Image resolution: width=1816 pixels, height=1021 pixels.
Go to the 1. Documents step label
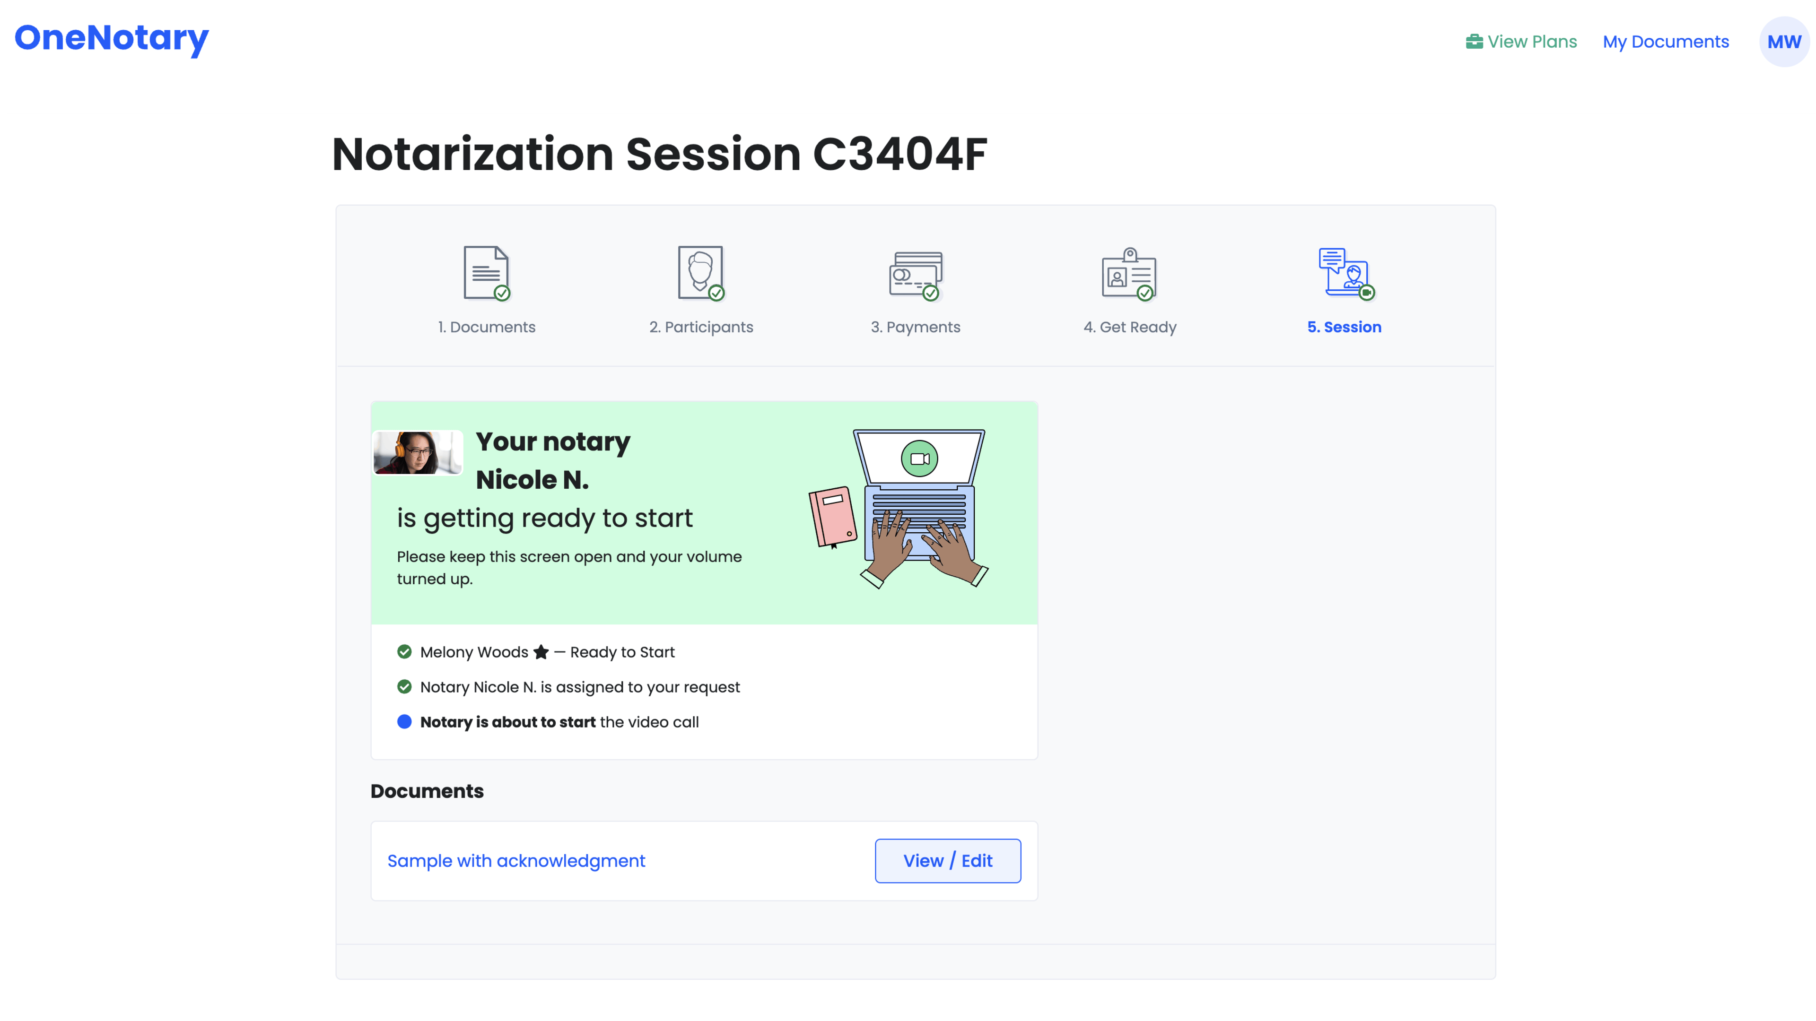[x=487, y=327]
